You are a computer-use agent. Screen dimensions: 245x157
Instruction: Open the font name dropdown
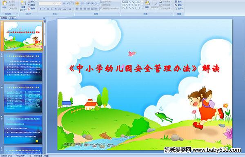pos(47,3)
